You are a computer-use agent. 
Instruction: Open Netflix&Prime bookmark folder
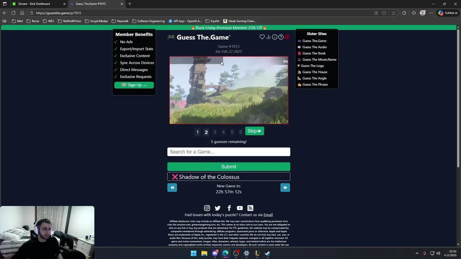point(69,21)
